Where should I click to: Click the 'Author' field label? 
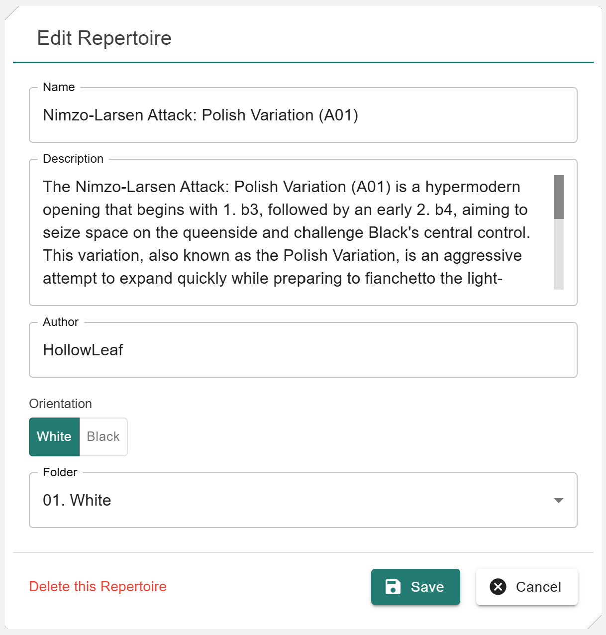tap(61, 322)
